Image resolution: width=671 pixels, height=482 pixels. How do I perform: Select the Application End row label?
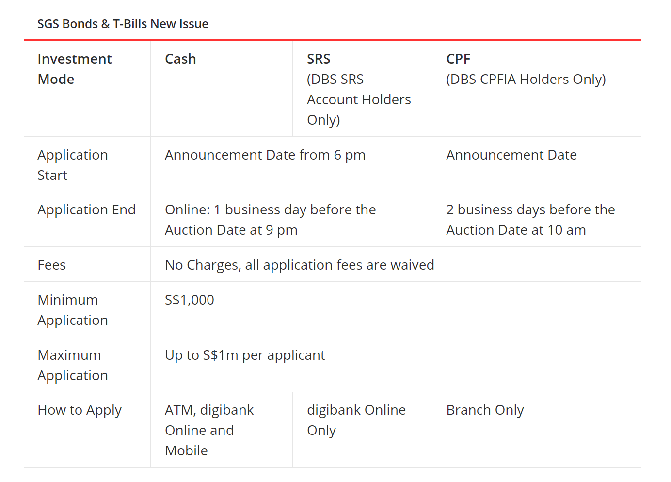[x=86, y=210]
